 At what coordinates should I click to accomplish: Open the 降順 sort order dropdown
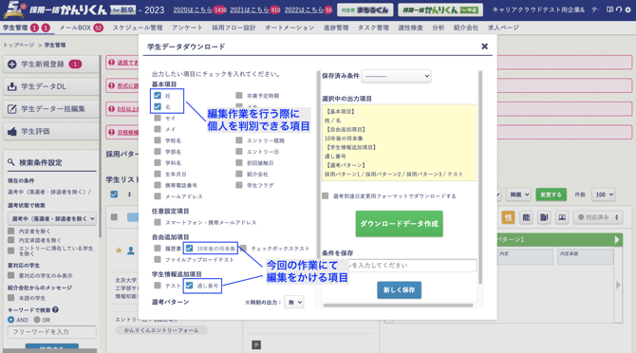click(x=519, y=195)
